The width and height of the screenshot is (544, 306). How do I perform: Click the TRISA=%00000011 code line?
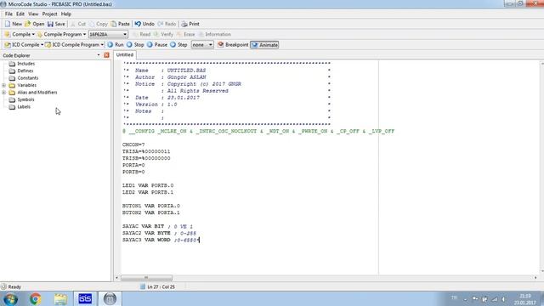pos(146,151)
